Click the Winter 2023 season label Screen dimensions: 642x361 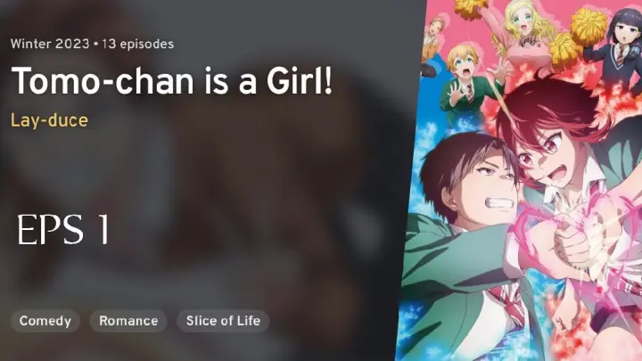coord(50,45)
